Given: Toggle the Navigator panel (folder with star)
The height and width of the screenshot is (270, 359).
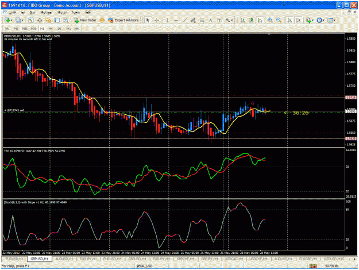Looking at the screenshot, I should click(x=48, y=20).
